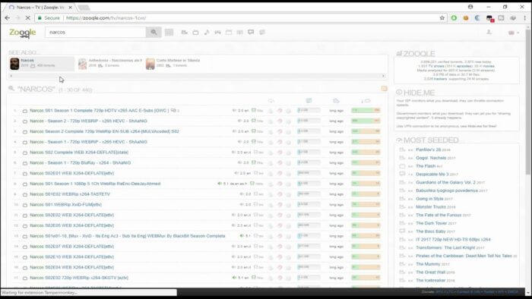Image resolution: width=532 pixels, height=299 pixels.
Task: Open Narcos Season 1 720p BluRay x264 ShAaNiG link
Action: coord(80,163)
